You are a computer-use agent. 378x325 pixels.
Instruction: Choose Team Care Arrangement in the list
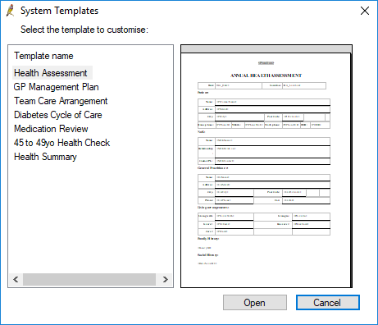61,101
